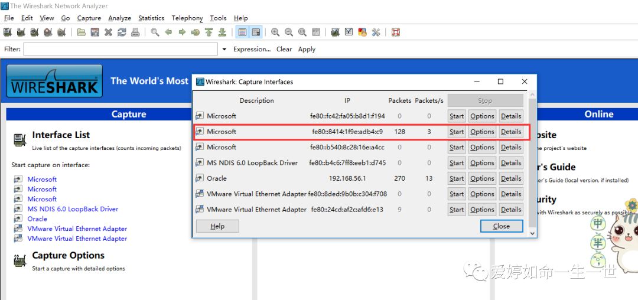Image resolution: width=638 pixels, height=300 pixels.
Task: Open the Analyze menu
Action: (119, 18)
